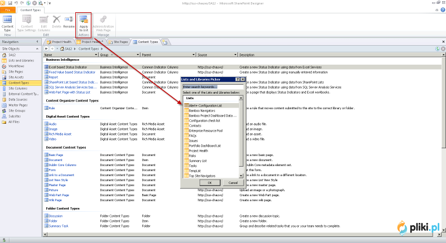Select Site Columns in Site Objects
Viewport: 446px width, 243px height.
pos(18,89)
